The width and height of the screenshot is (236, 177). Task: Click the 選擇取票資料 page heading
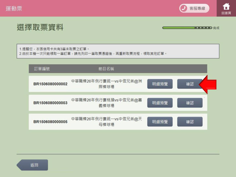coord(40,27)
